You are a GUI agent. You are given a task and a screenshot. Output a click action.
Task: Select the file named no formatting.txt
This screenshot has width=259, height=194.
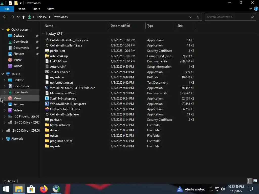pos(61,83)
